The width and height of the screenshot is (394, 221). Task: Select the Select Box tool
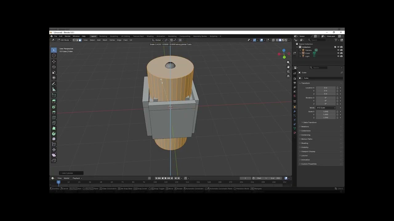coord(54,50)
